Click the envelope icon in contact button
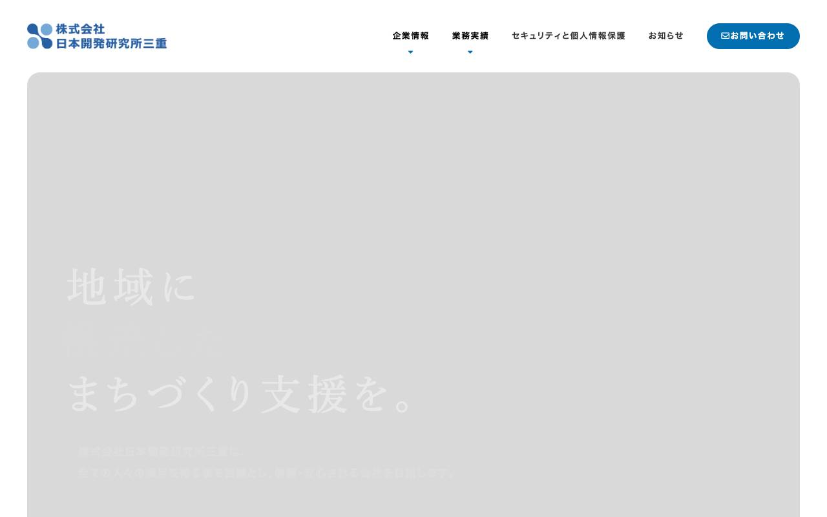Viewport: 827px width, 517px height. pyautogui.click(x=725, y=36)
